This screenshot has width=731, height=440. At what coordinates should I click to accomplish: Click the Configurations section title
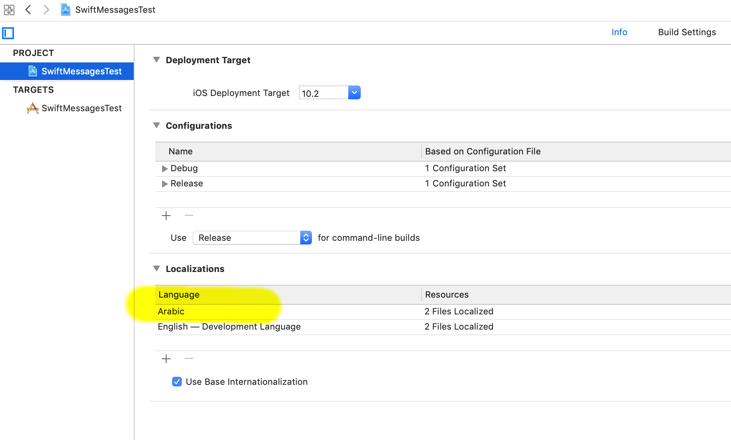199,126
